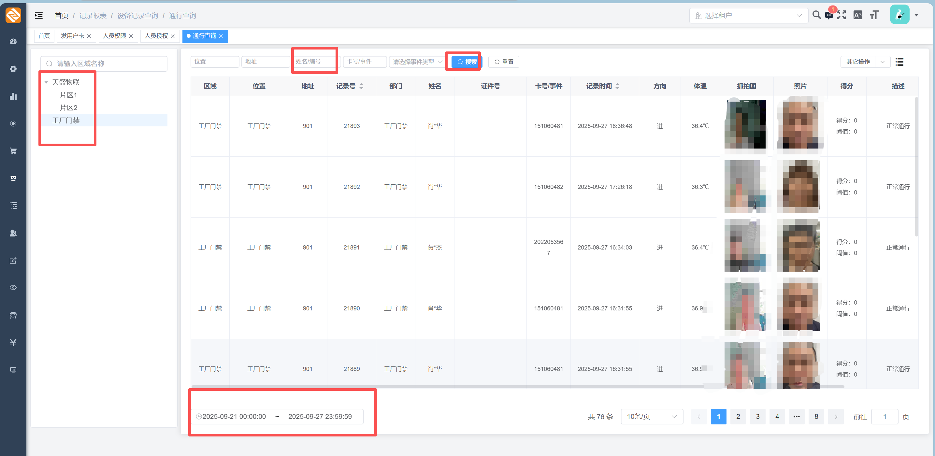935x456 pixels.
Task: Open the 请选择事件类型 dropdown
Action: coord(417,62)
